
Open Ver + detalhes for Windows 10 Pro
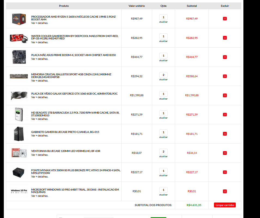pos(40,196)
